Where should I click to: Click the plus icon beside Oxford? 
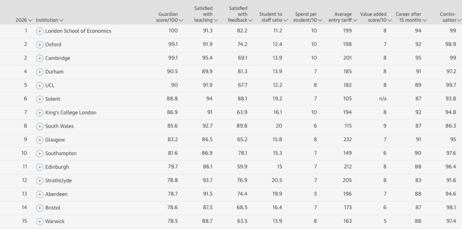click(x=40, y=45)
